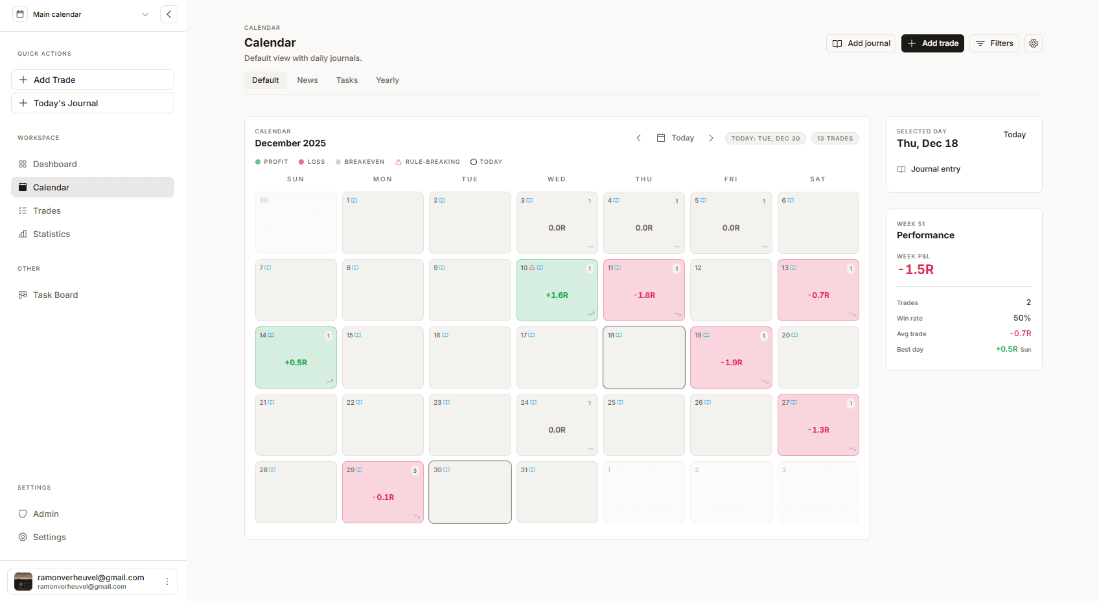Screen dimensions: 1099x601
Task: Toggle the LOSS legend filter
Action: tap(311, 161)
